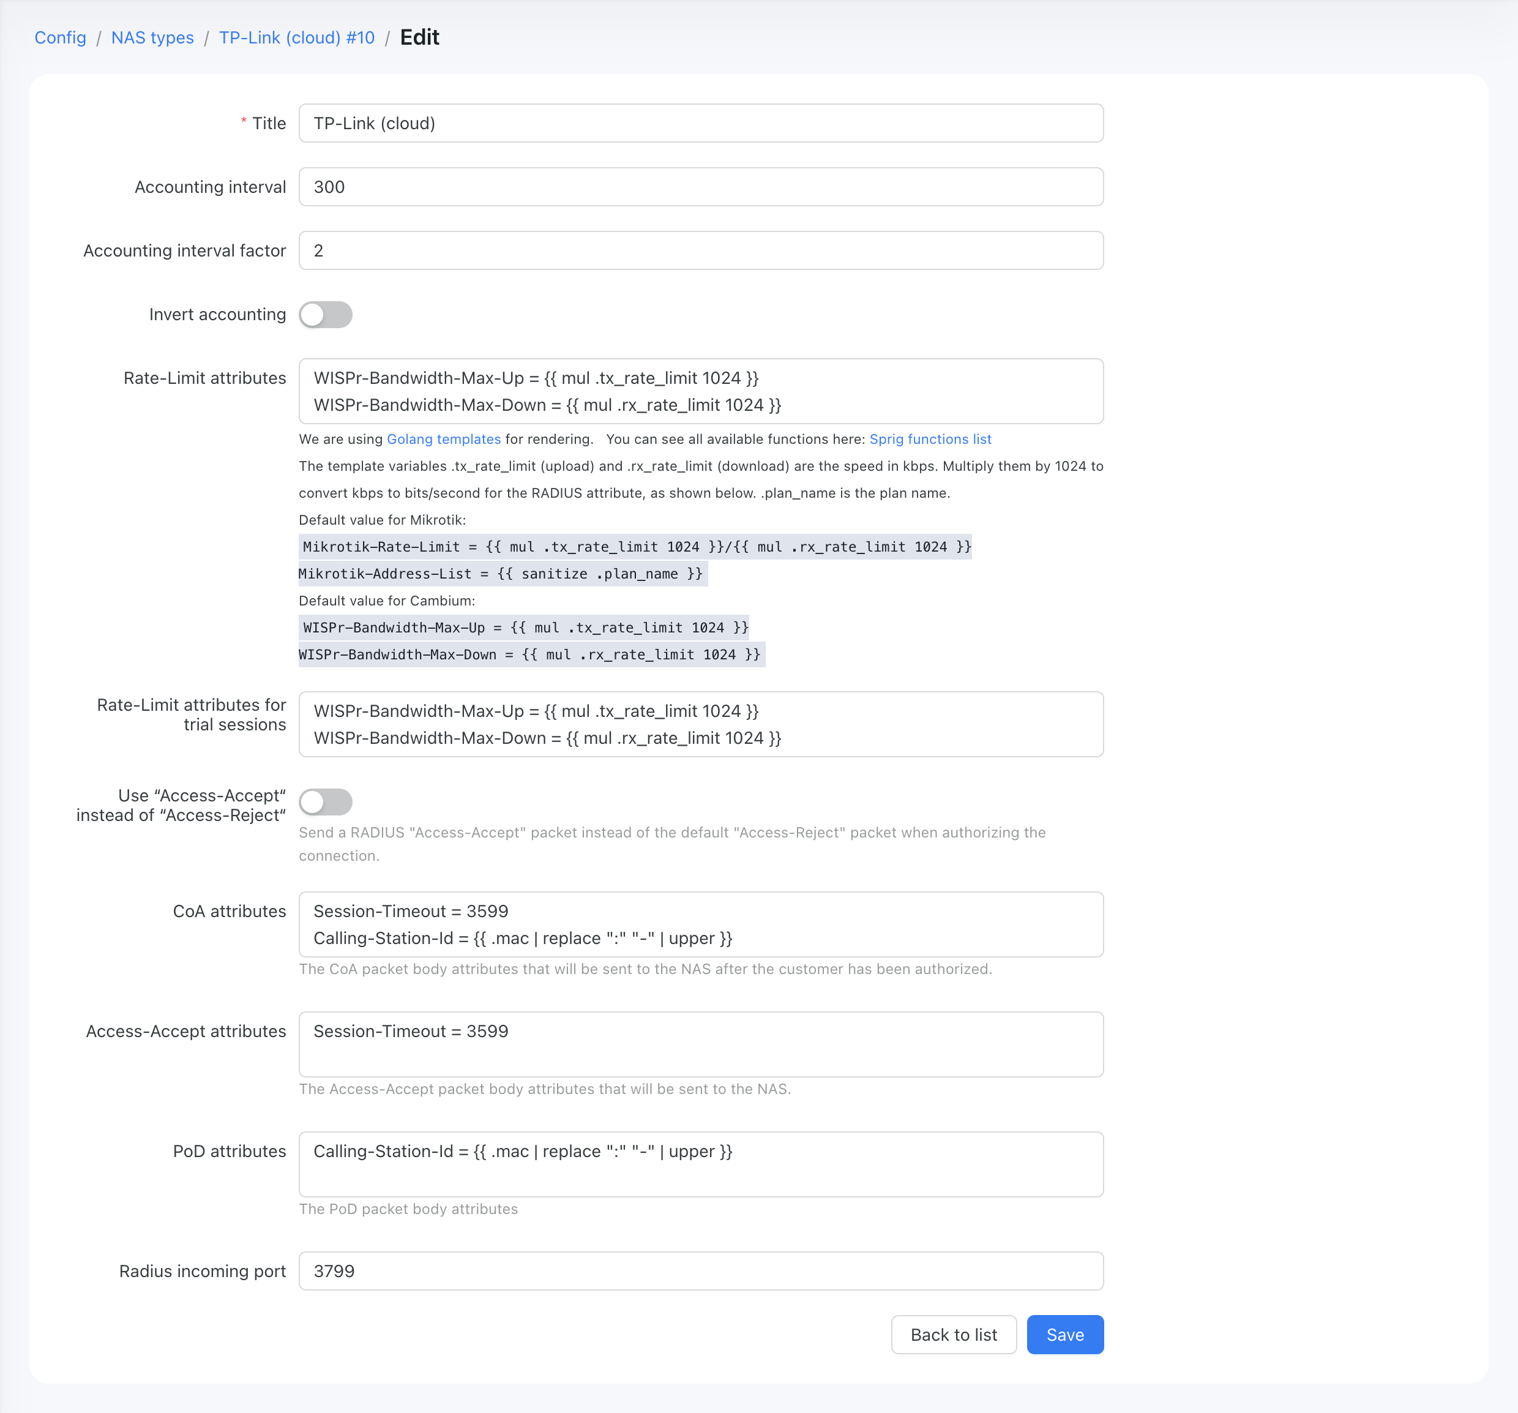
Task: Save the NAS type settings
Action: pos(1064,1335)
